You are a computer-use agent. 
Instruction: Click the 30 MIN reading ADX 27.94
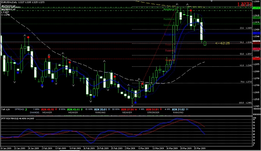pos(127,110)
